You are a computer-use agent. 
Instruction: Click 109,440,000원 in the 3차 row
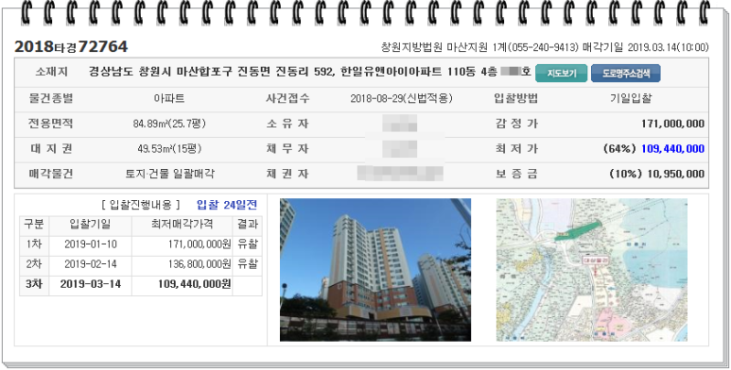pos(195,284)
